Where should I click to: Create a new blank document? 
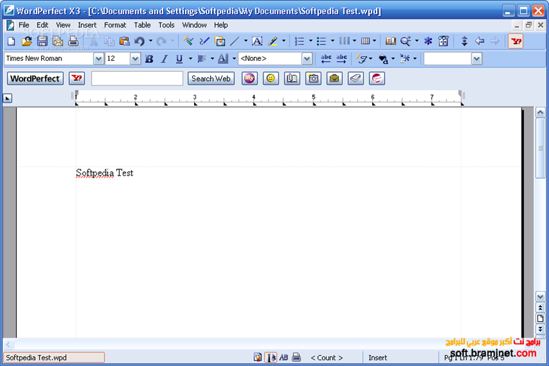(11, 41)
